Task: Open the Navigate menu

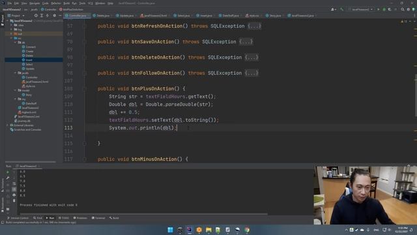Action: (x=35, y=3)
